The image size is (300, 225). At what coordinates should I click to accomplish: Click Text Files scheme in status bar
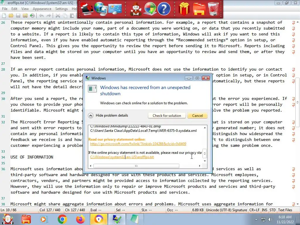coord(285,210)
